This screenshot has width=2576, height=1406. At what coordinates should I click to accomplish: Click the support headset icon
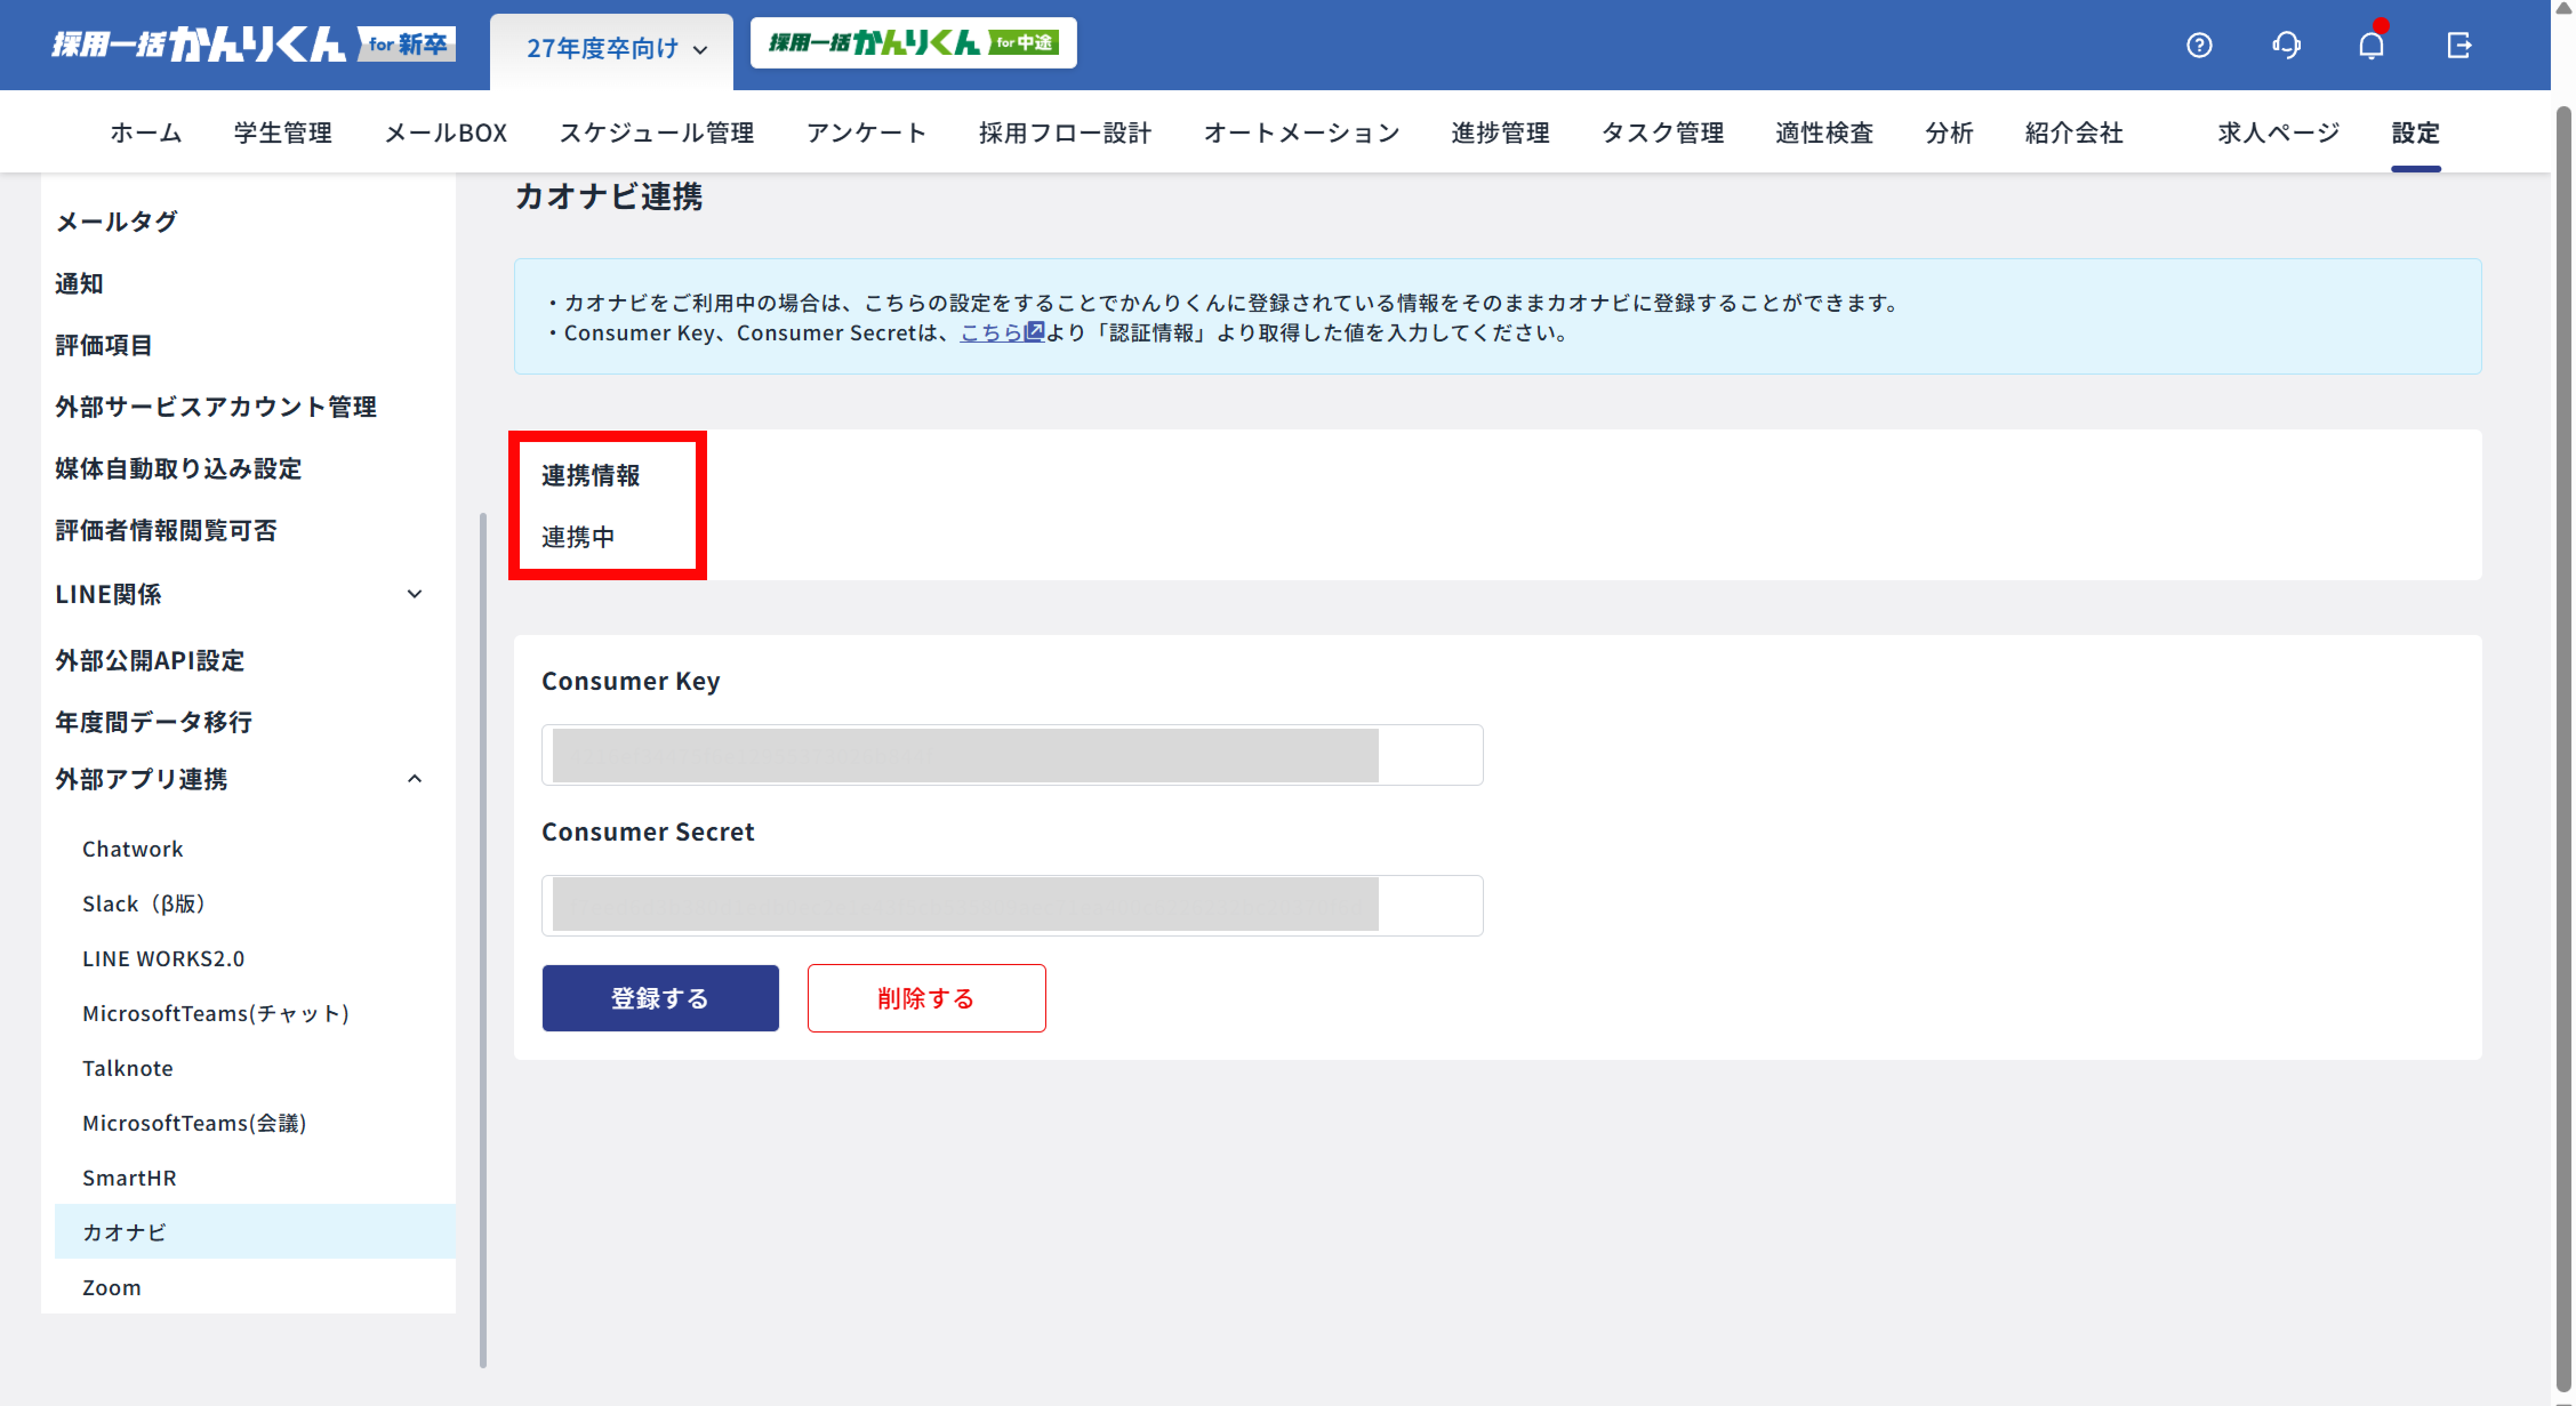point(2286,45)
